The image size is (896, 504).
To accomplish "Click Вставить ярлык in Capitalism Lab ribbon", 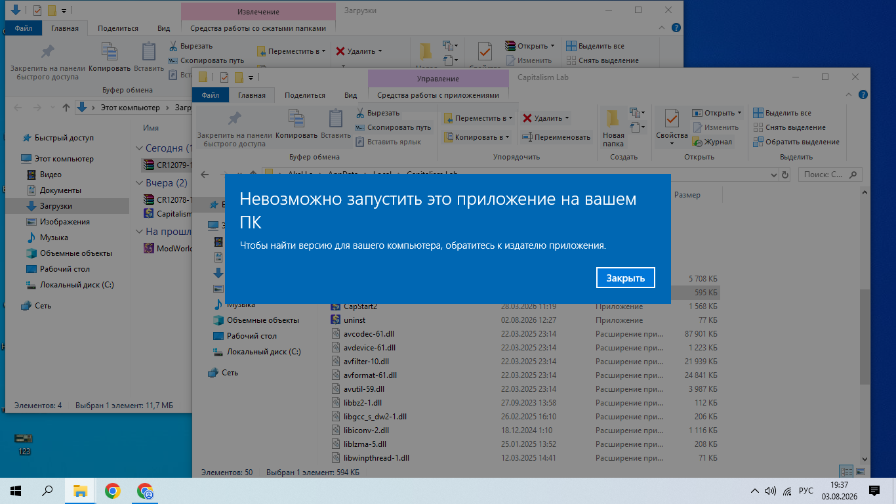I will tap(387, 142).
